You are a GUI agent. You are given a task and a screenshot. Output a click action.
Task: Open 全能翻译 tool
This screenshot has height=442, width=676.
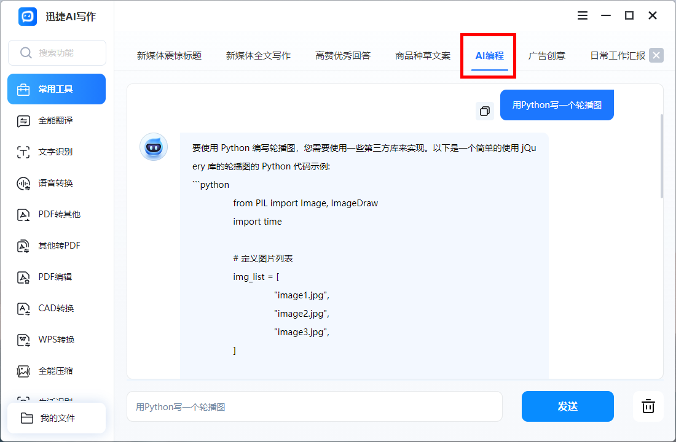click(57, 120)
